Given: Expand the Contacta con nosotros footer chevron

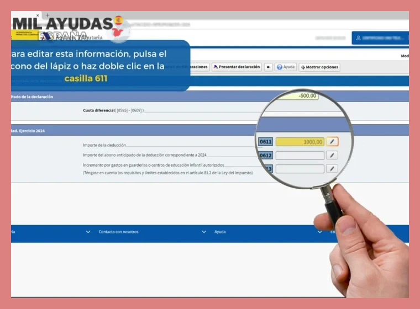Looking at the screenshot, I should pyautogui.click(x=204, y=232).
